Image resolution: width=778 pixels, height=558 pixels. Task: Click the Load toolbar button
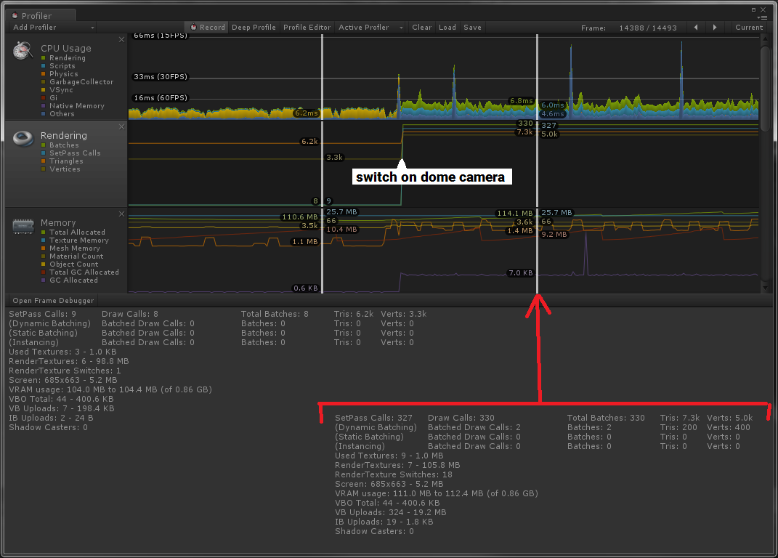pos(447,28)
